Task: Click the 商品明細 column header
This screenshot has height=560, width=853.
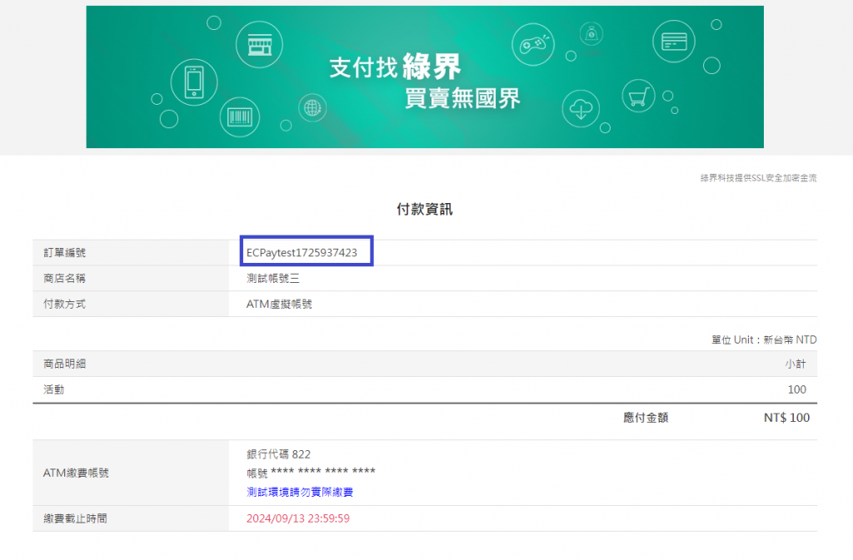Action: pos(65,364)
